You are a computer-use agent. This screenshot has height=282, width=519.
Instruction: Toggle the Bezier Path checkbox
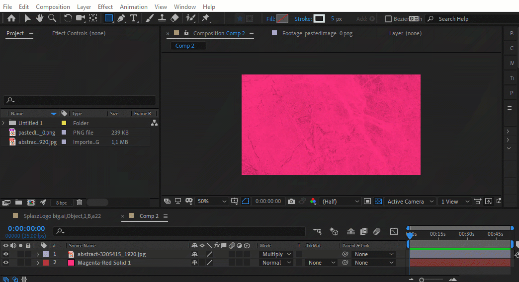tap(388, 19)
